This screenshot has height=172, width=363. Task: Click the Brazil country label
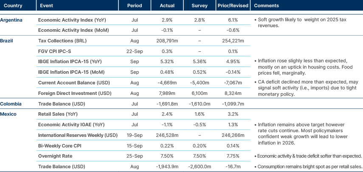click(x=6, y=40)
